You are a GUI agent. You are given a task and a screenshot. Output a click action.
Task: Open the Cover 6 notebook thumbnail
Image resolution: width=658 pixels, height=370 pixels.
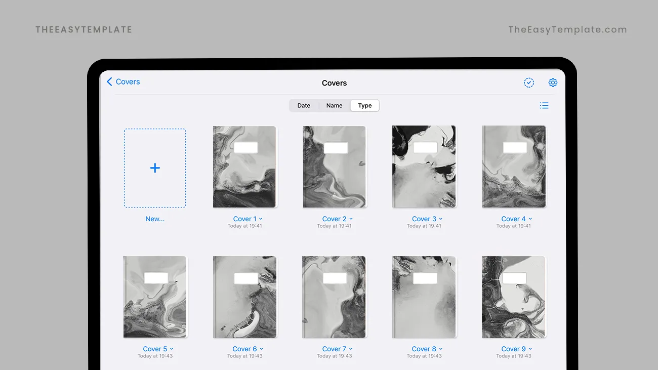(244, 297)
